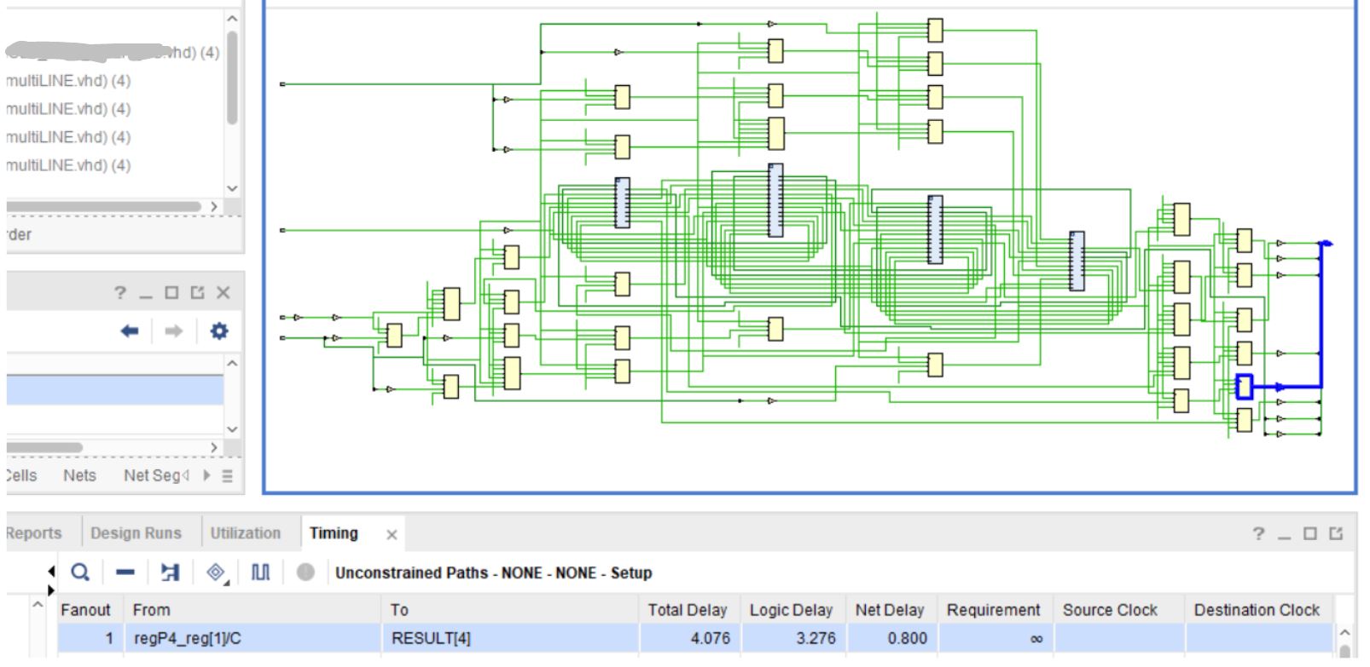Click the diamond icon with dropdown arrow

(217, 572)
